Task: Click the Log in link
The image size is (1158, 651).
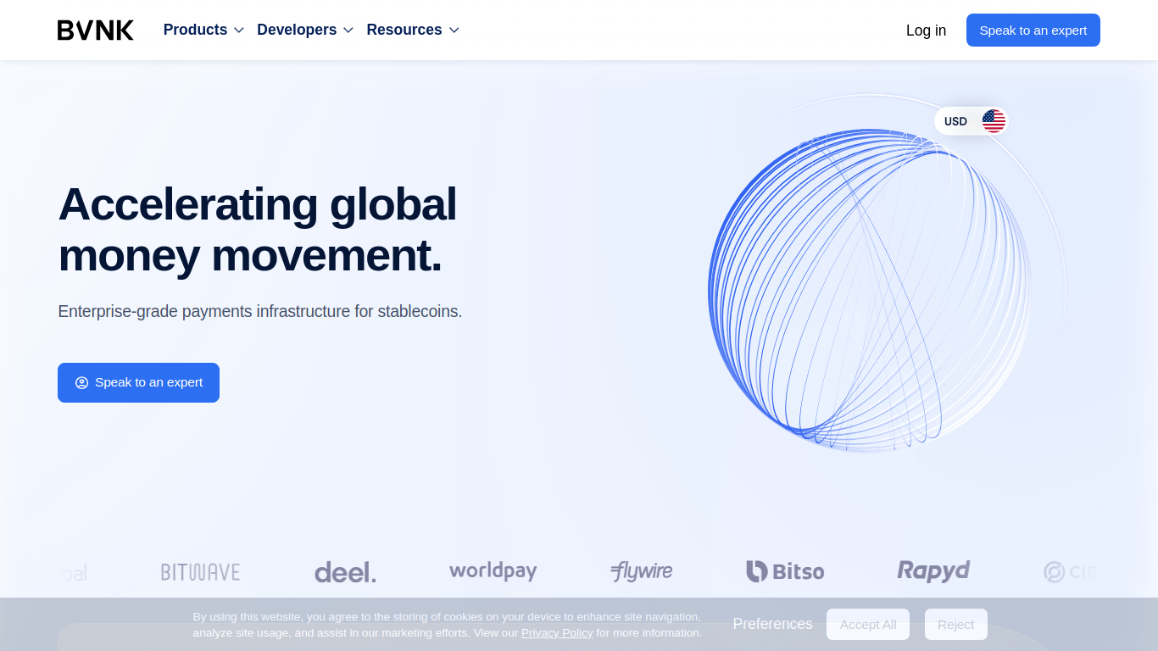Action: click(926, 31)
